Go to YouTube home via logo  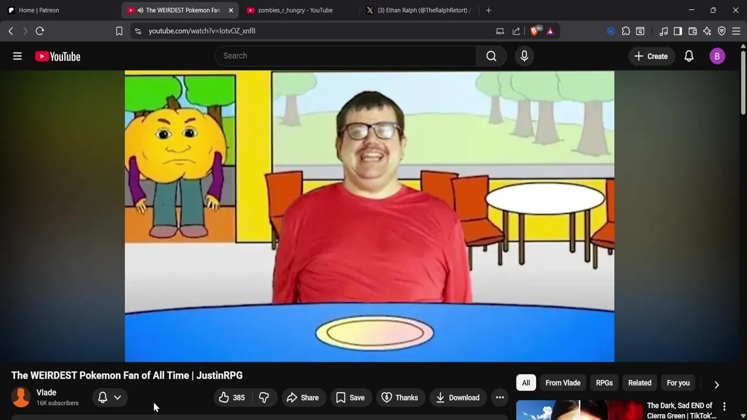pyautogui.click(x=57, y=56)
